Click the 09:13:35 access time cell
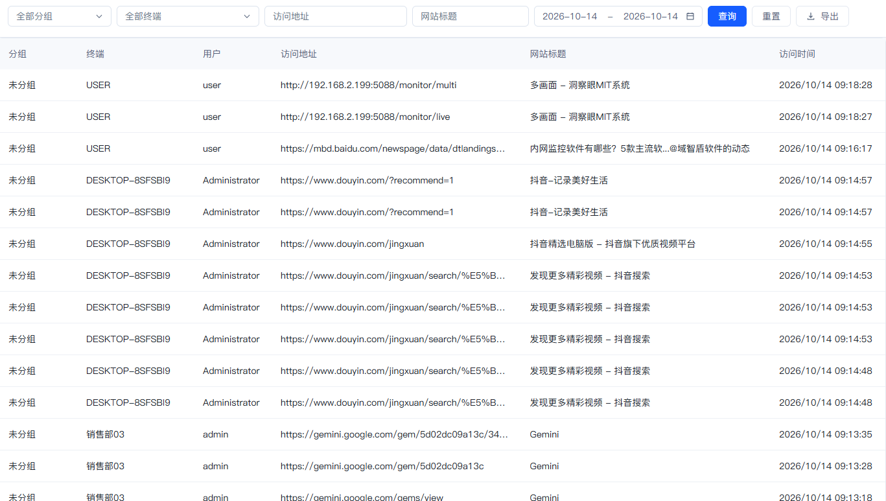This screenshot has height=501, width=886. click(826, 434)
